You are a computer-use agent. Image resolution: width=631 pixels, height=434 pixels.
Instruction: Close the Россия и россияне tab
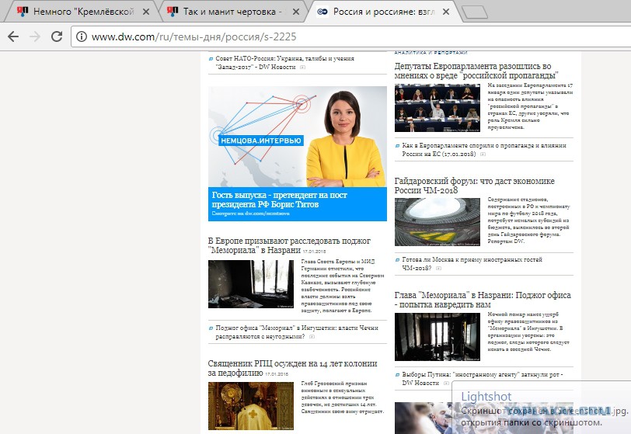(446, 12)
